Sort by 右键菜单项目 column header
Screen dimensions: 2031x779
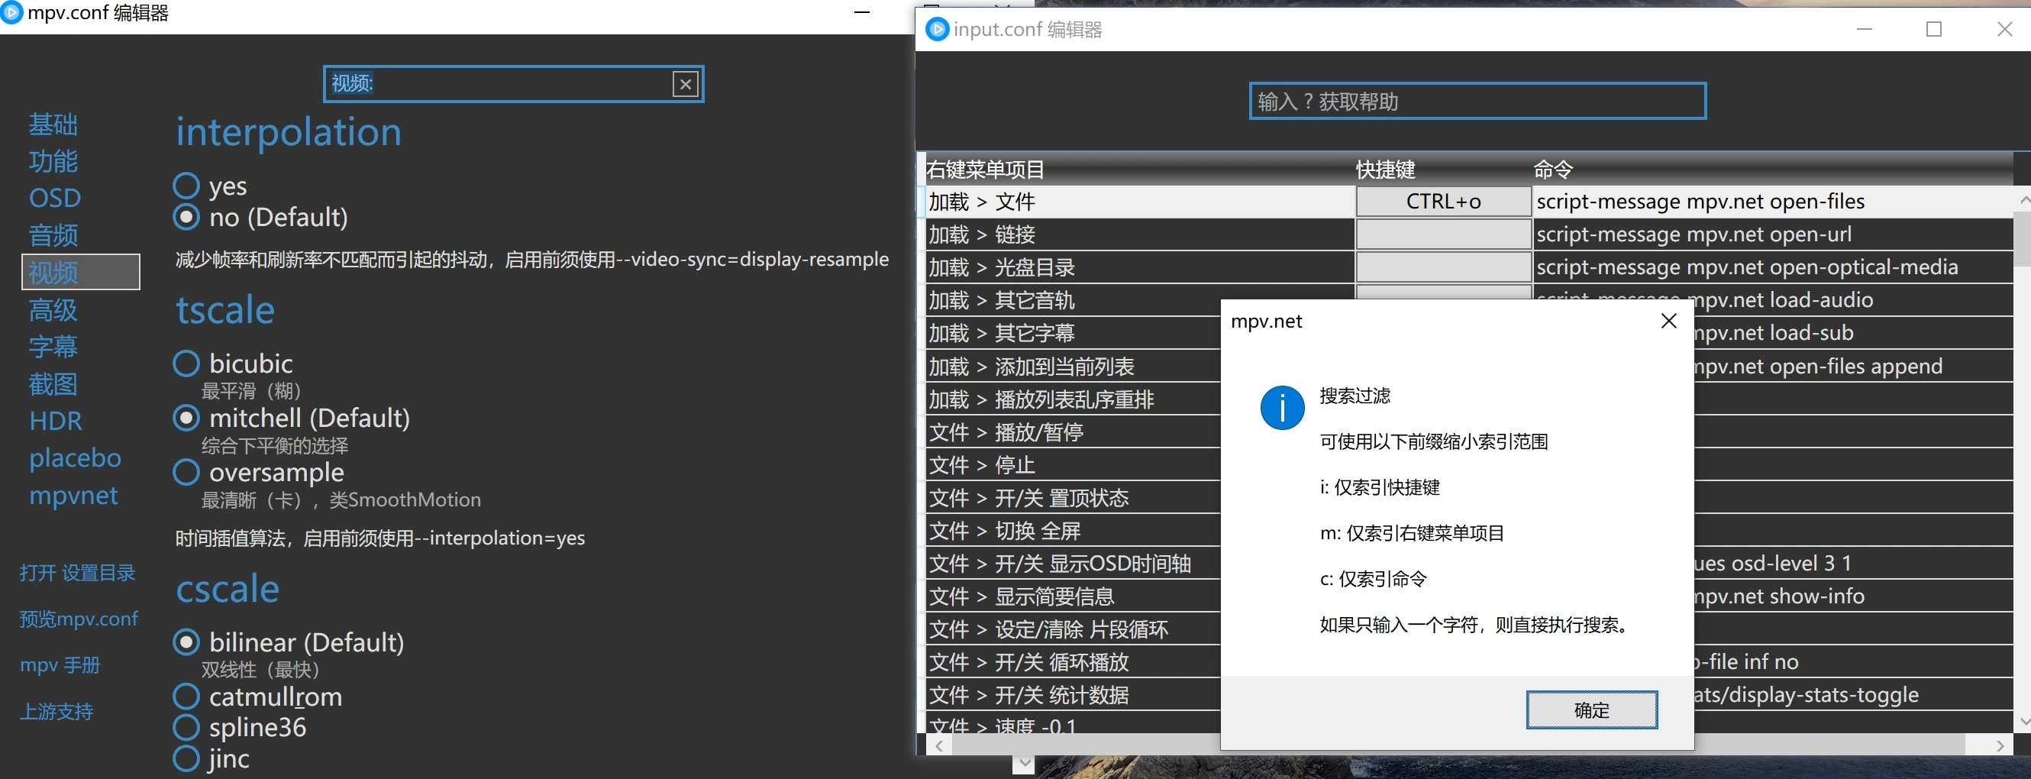pyautogui.click(x=1139, y=169)
